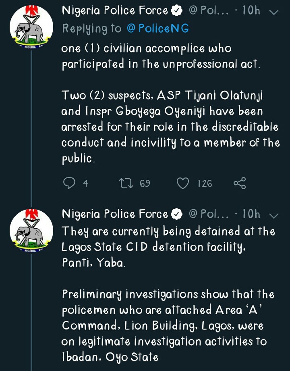The height and width of the screenshot is (371, 290).
Task: Like the tweet with 126 likes
Action: pyautogui.click(x=183, y=184)
